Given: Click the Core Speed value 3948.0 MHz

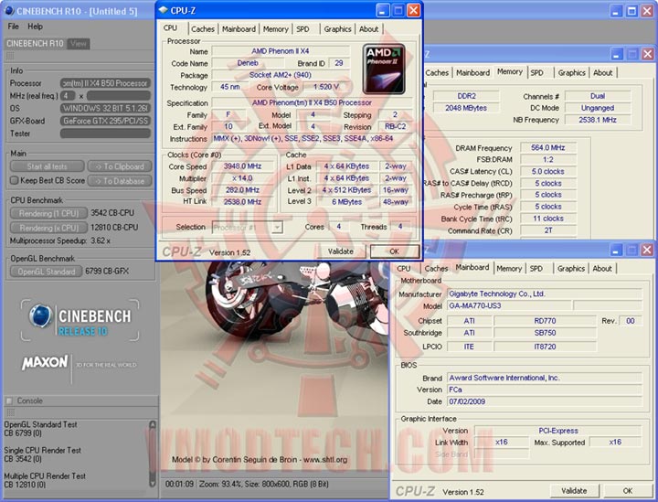Looking at the screenshot, I should pos(242,166).
